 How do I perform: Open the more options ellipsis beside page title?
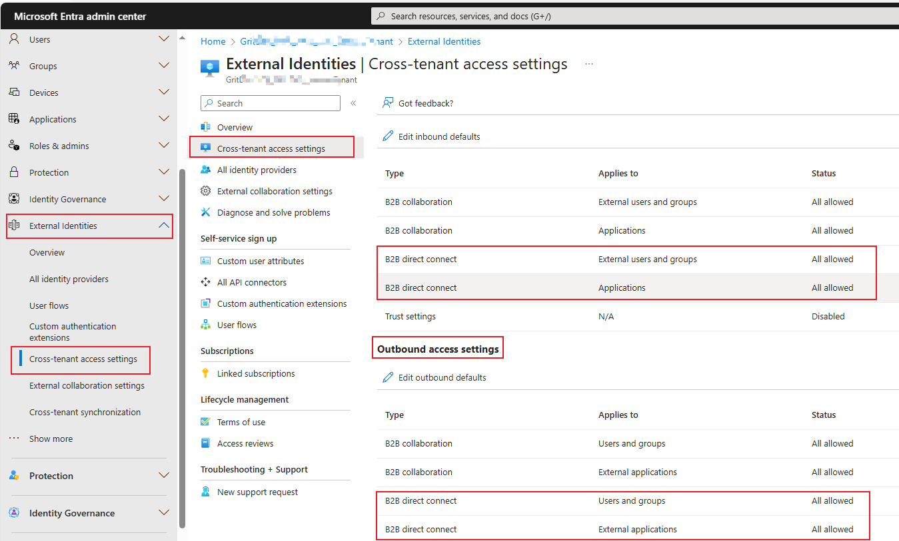coord(588,64)
